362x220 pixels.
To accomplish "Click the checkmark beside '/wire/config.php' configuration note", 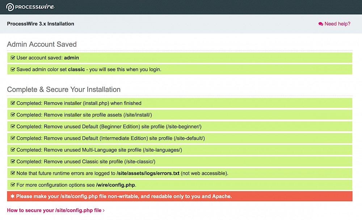I will click(13, 185).
